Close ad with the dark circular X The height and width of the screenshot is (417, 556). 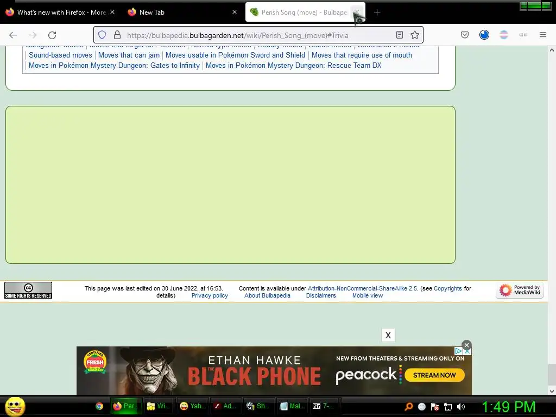click(466, 345)
